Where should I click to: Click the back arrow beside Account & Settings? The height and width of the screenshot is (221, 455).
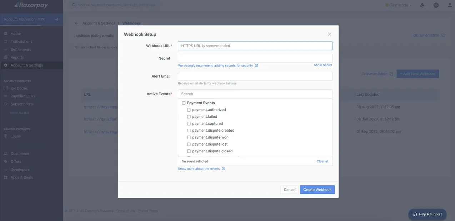(x=76, y=23)
